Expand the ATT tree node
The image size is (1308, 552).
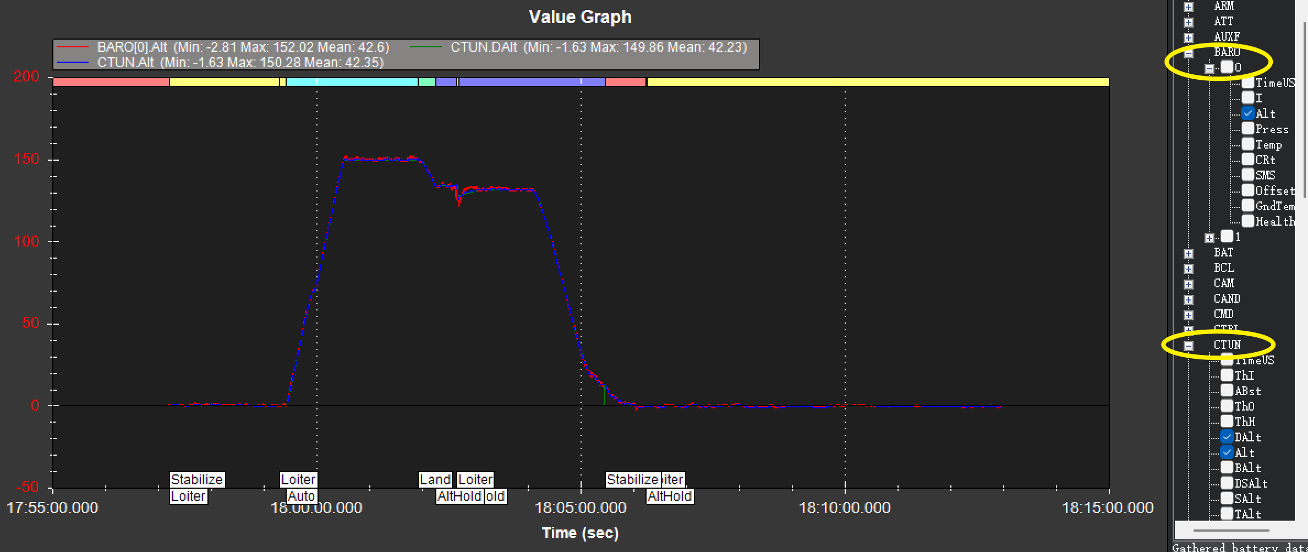coord(1189,23)
